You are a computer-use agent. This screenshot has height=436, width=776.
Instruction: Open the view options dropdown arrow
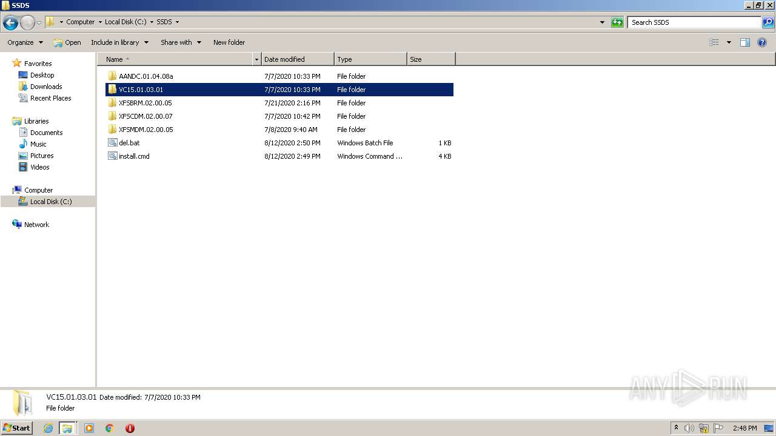point(729,42)
